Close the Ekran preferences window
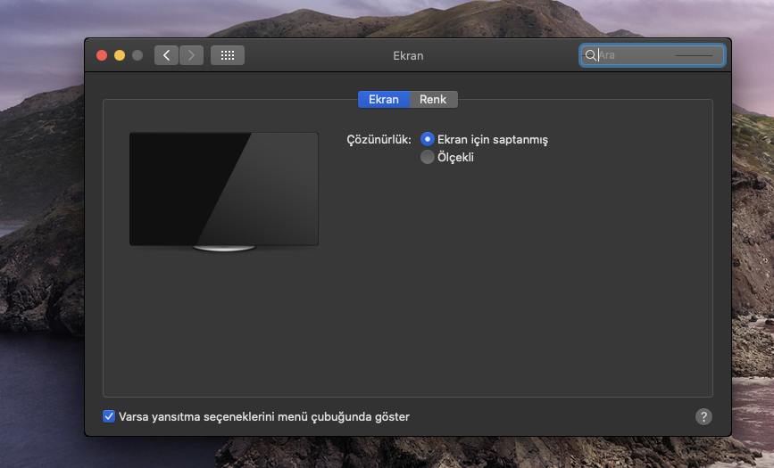774x468 pixels. tap(102, 55)
